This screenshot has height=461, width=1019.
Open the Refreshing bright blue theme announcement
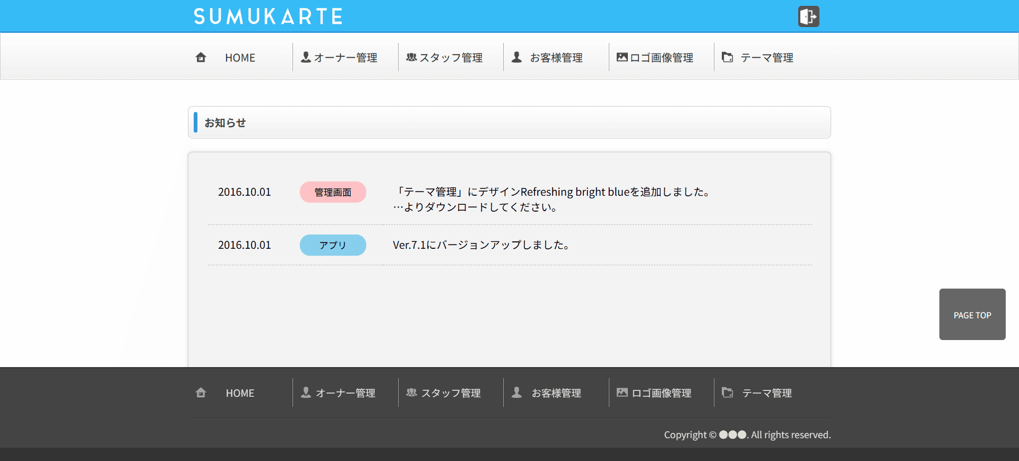point(552,192)
